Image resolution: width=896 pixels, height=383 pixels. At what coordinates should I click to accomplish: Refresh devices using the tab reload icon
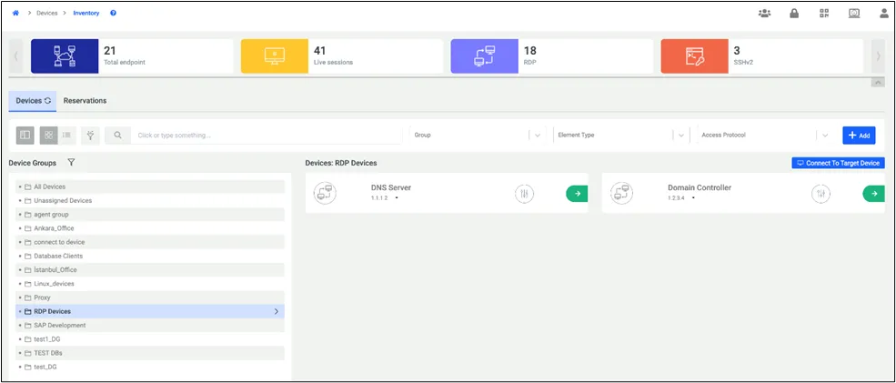48,101
